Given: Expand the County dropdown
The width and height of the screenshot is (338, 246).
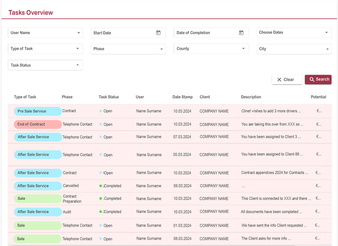Looking at the screenshot, I should [x=211, y=49].
